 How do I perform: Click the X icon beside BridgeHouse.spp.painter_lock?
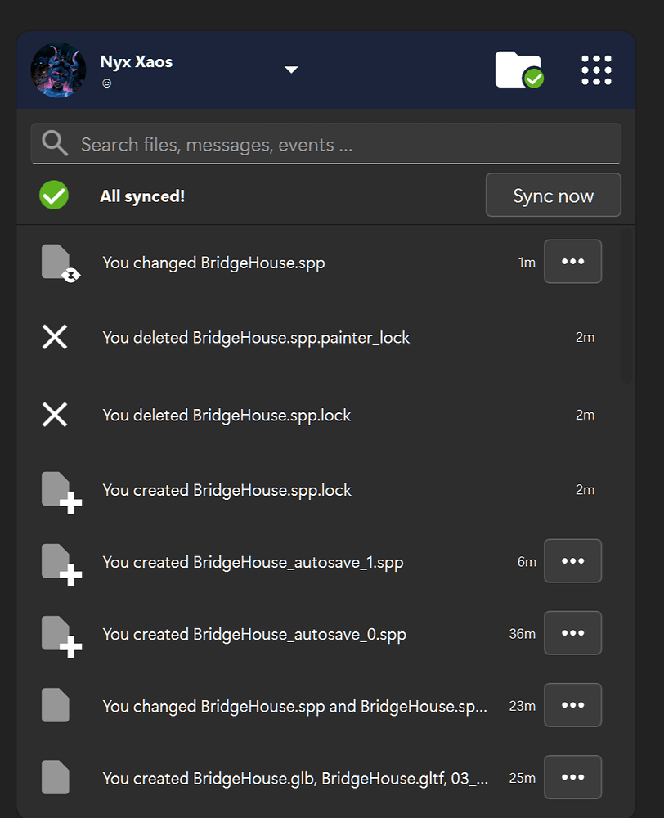pos(55,337)
